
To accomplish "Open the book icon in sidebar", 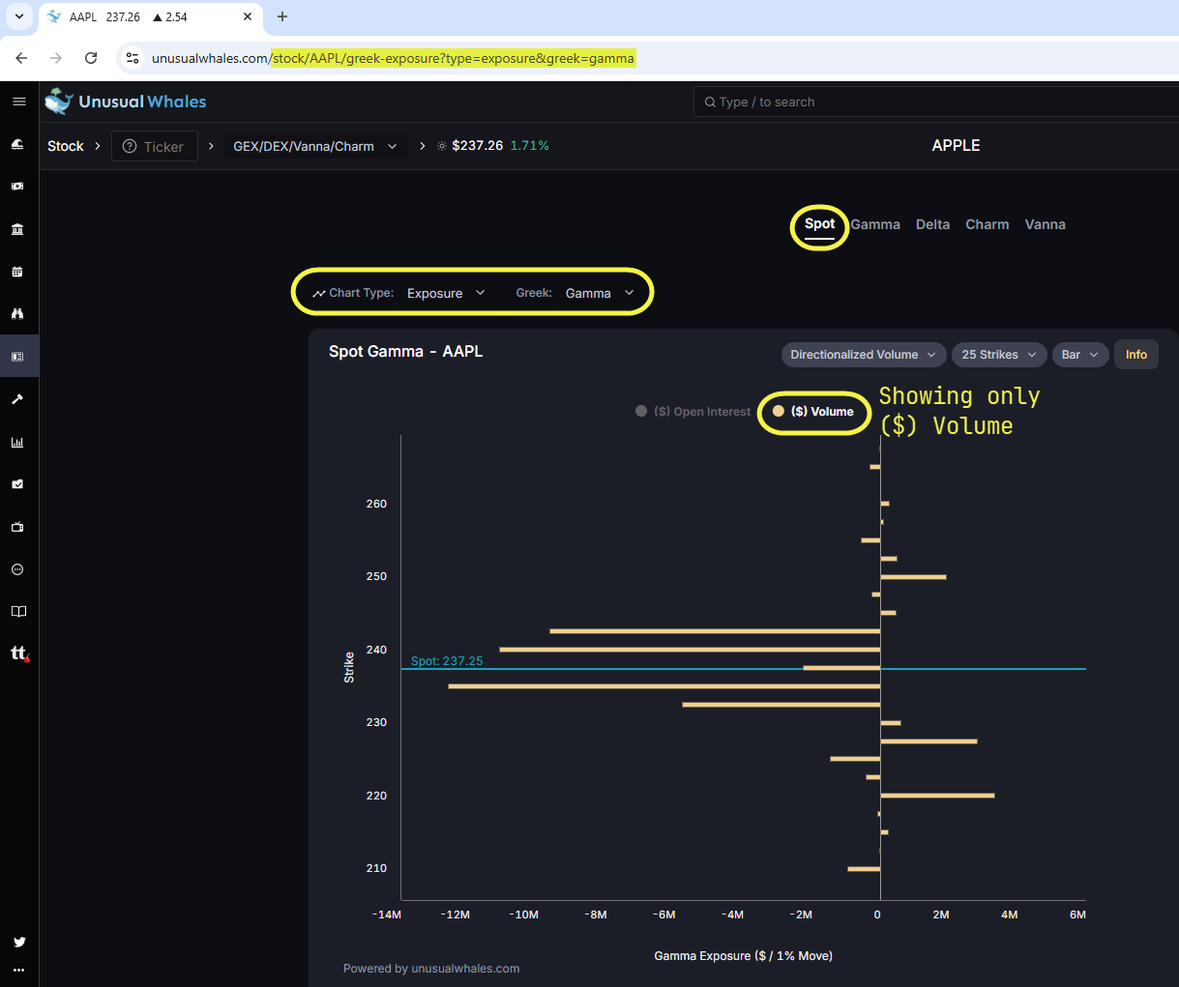I will [x=17, y=612].
